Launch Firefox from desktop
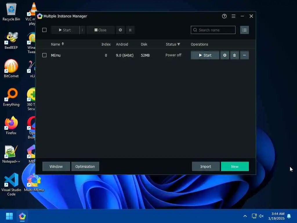This screenshot has height=223, width=297. [11, 125]
